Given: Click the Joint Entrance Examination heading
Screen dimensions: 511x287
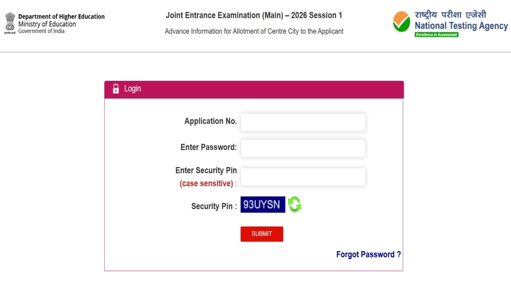Looking at the screenshot, I should pyautogui.click(x=254, y=16).
